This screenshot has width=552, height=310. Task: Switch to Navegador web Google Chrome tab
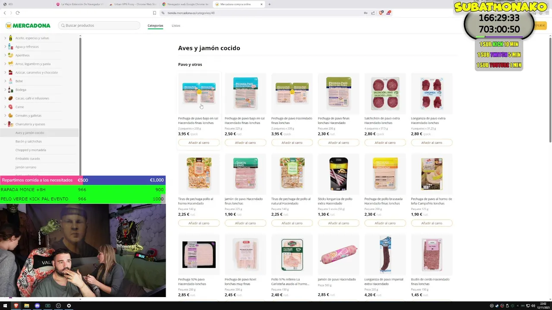pos(185,4)
